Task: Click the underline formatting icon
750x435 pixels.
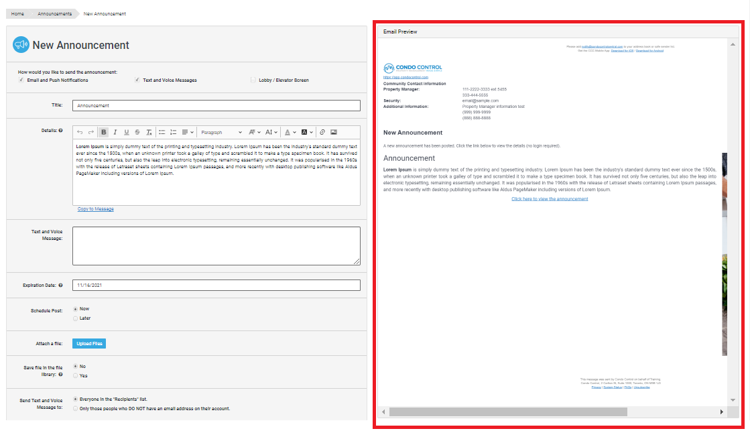Action: tap(126, 132)
